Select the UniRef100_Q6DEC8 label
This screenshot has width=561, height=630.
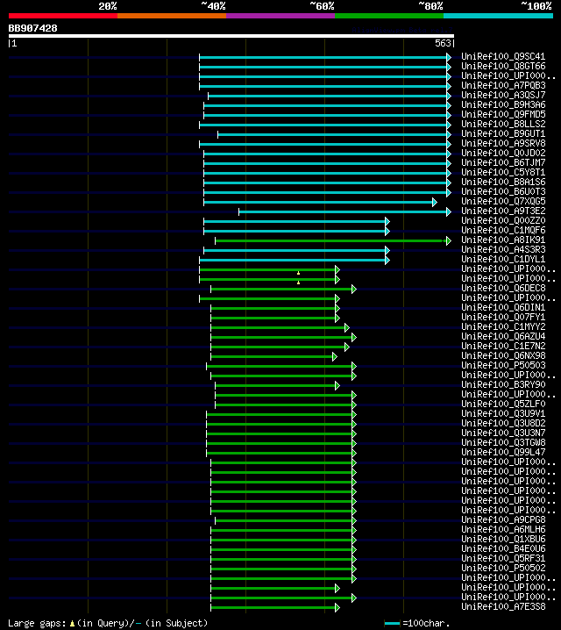click(x=503, y=288)
